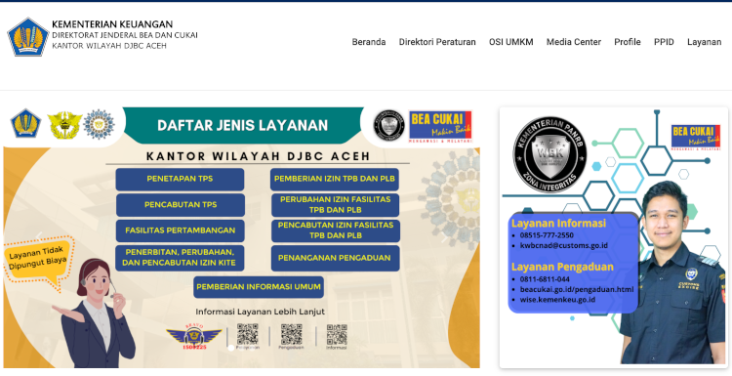The height and width of the screenshot is (376, 732).
Task: Open the Beranda menu item
Action: [x=369, y=42]
